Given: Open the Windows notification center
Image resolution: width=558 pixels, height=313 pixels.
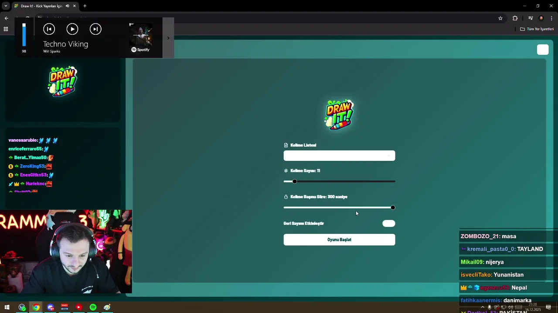Looking at the screenshot, I should [x=548, y=307].
